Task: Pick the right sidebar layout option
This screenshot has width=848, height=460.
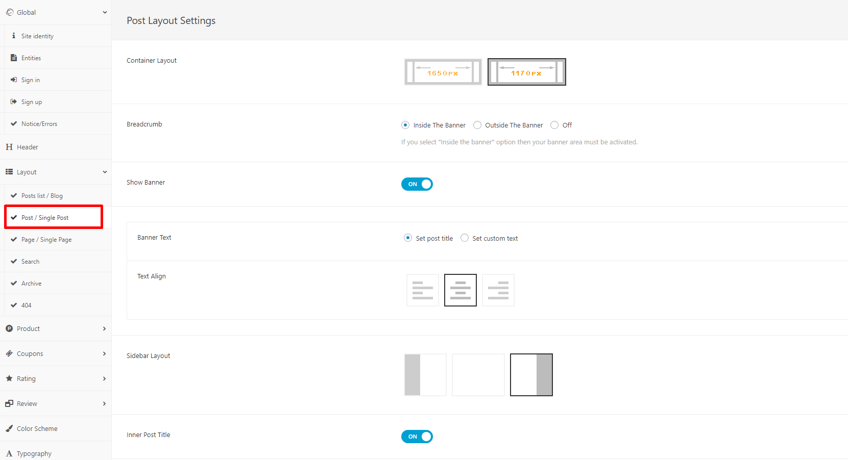Action: tap(531, 375)
